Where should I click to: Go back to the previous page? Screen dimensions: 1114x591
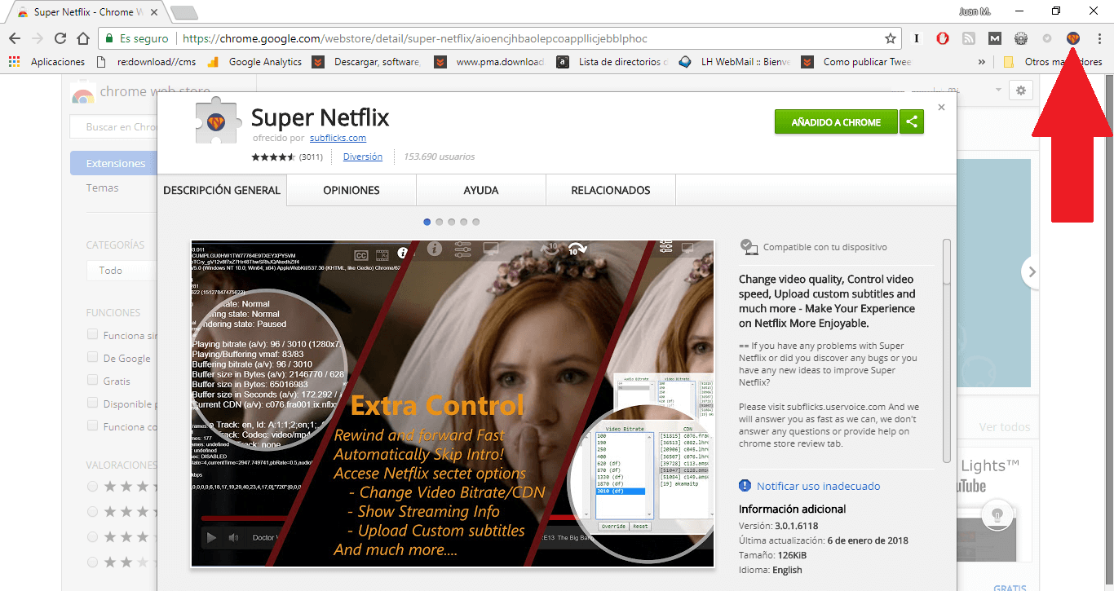[x=15, y=38]
